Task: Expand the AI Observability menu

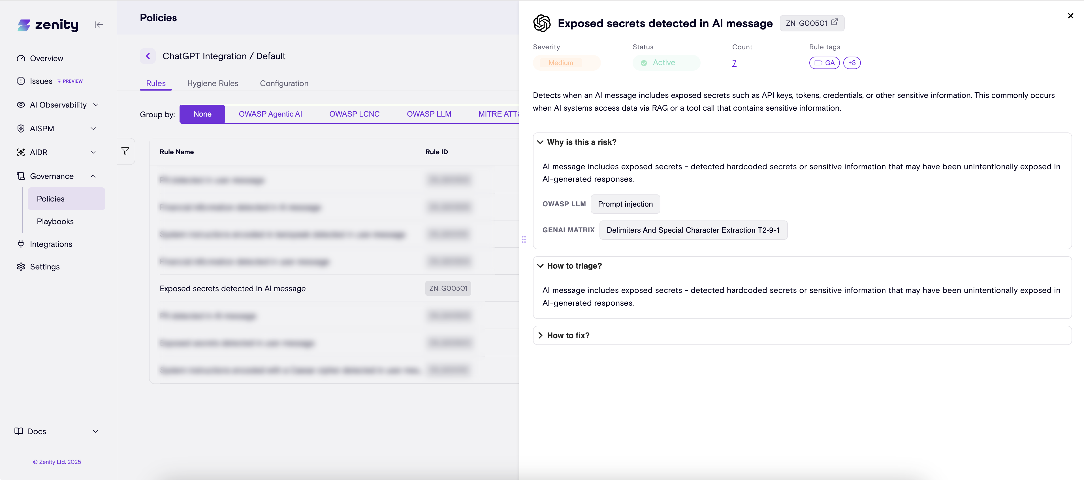Action: coord(58,105)
